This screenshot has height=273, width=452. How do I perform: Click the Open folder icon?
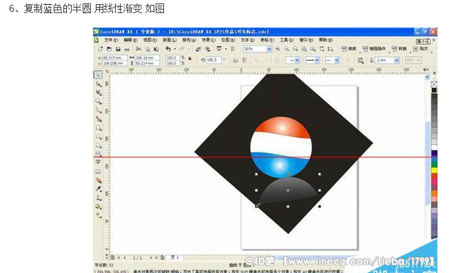pyautogui.click(x=110, y=49)
